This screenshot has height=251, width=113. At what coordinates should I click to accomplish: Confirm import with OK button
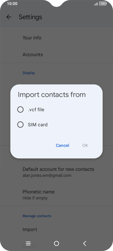[x=85, y=145]
